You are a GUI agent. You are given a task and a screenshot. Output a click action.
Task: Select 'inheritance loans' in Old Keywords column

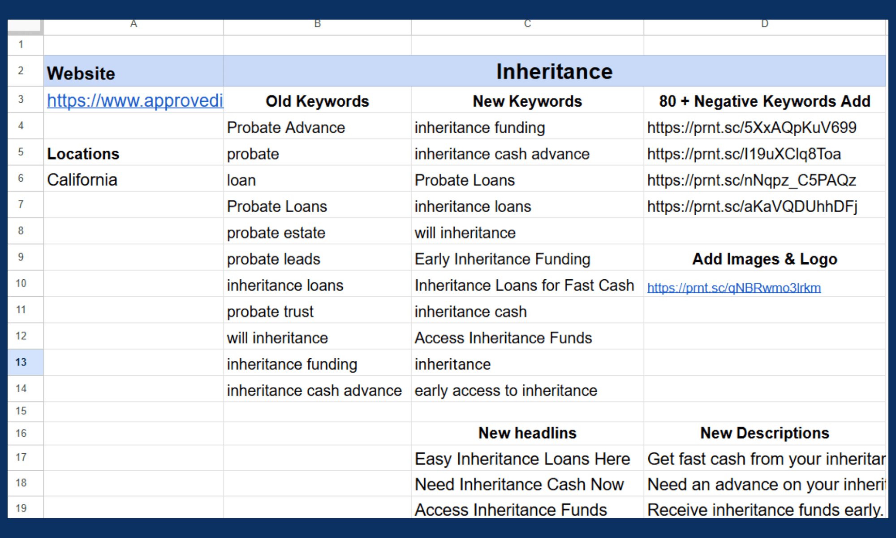click(317, 284)
